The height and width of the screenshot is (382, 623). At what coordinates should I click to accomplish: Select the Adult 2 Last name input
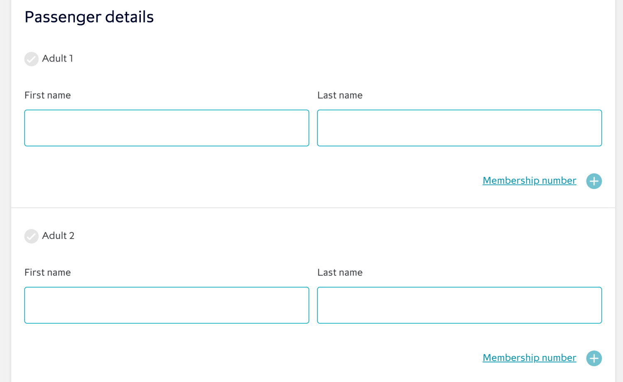tap(459, 305)
